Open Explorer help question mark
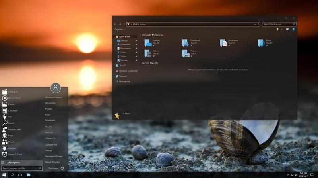The image size is (318, 178). (x=293, y=29)
